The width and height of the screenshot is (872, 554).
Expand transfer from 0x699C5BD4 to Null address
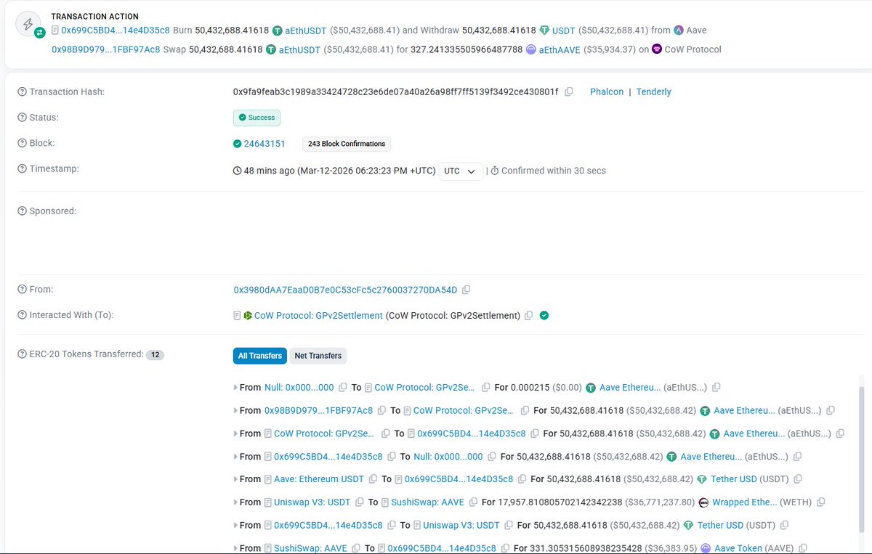coord(235,457)
